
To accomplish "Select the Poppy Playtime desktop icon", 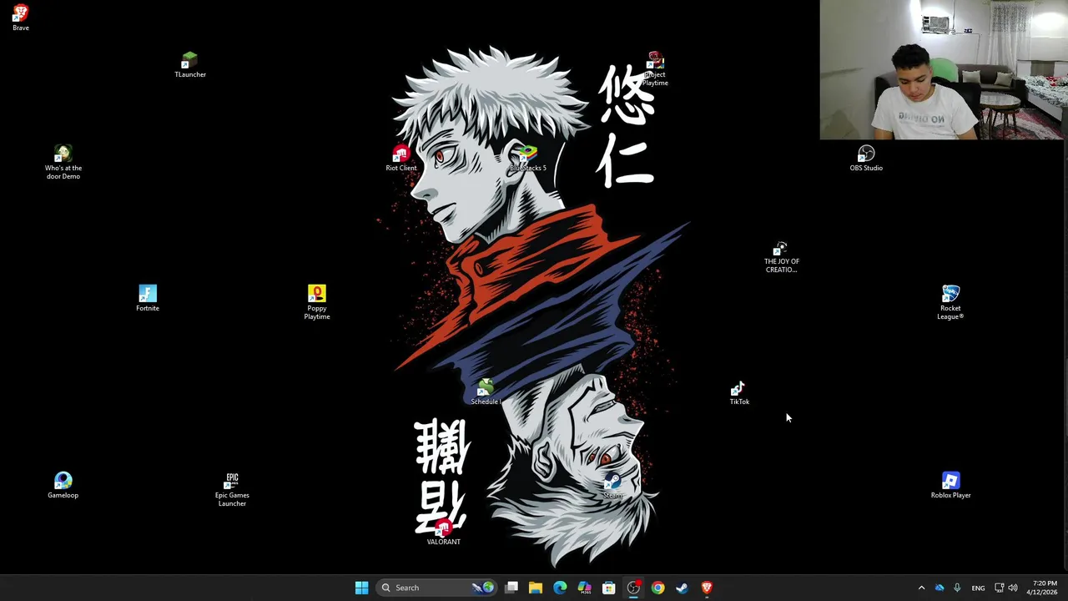I will (317, 302).
